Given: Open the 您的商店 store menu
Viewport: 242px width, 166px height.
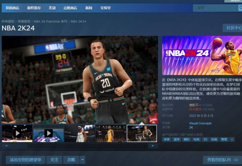Looking at the screenshot, I should click(13, 8).
